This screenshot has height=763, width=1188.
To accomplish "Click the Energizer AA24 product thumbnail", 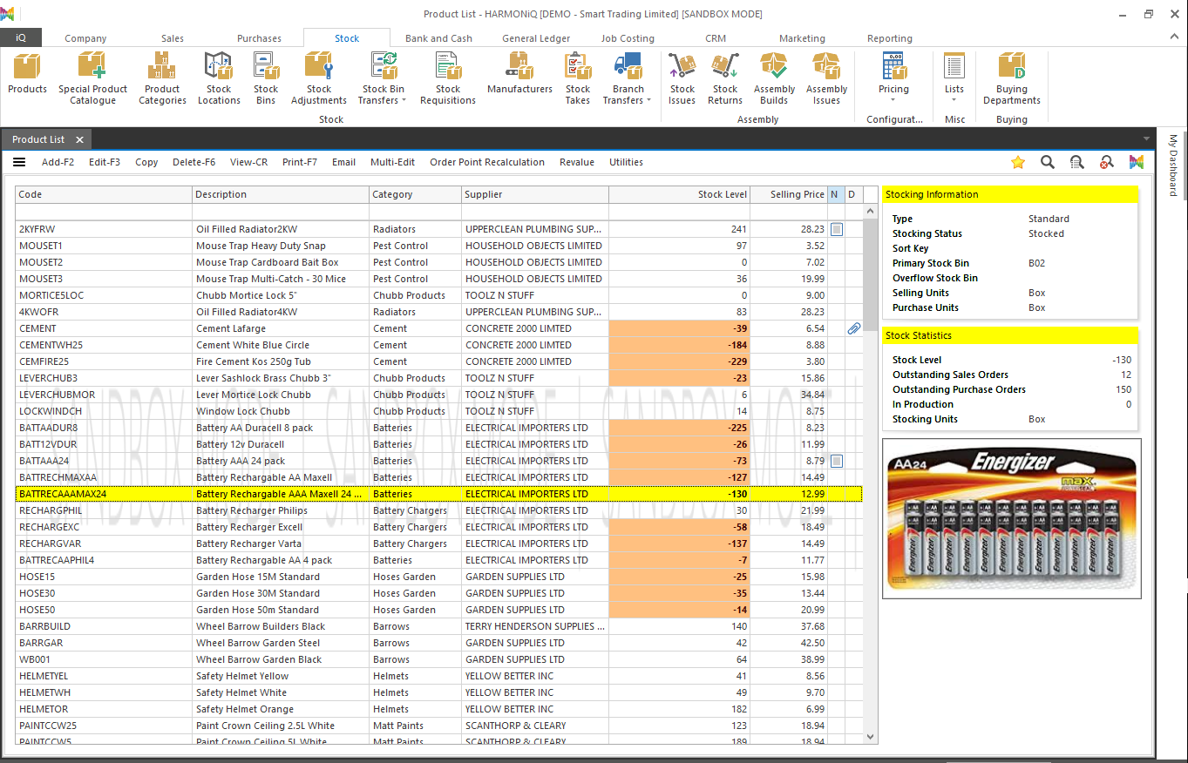I will (1011, 518).
